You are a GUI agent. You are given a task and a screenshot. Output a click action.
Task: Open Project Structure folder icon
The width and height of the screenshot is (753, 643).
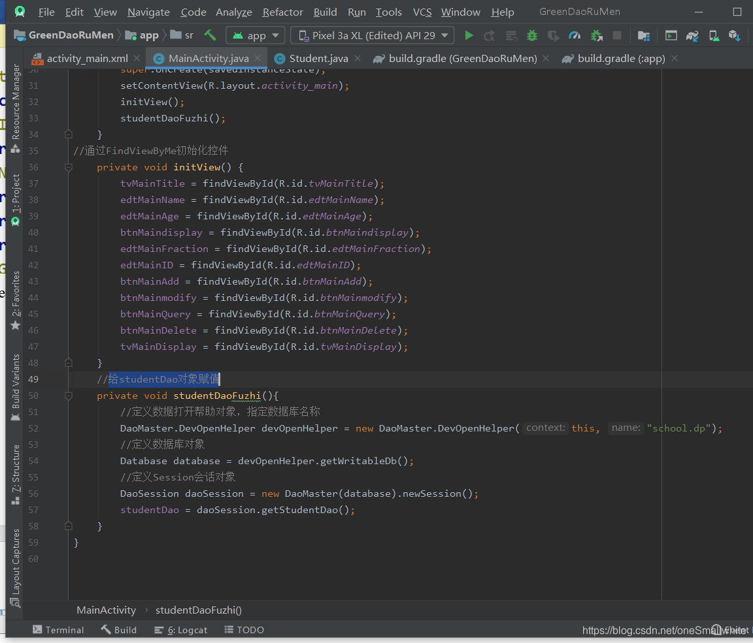tap(643, 35)
